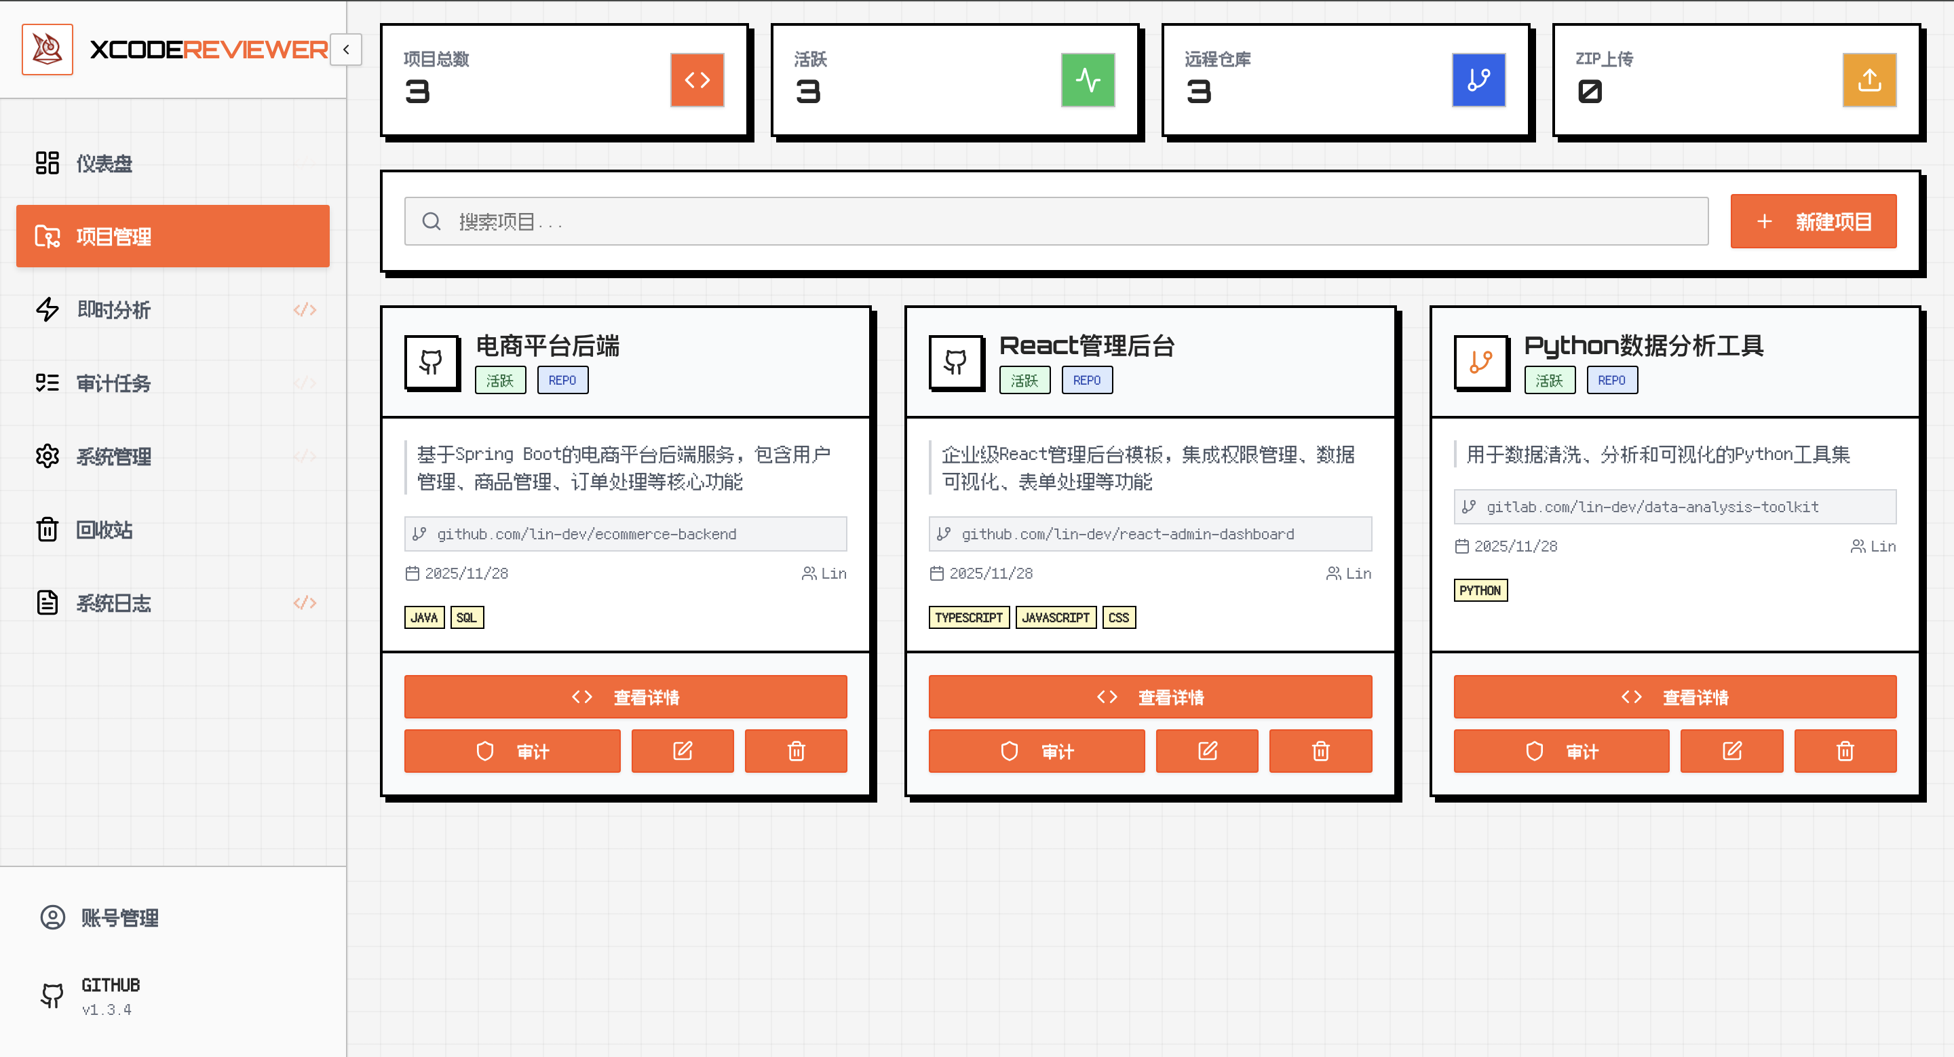This screenshot has height=1057, width=1954.
Task: Click 查看详情 on the React管理后台 card
Action: (1150, 696)
